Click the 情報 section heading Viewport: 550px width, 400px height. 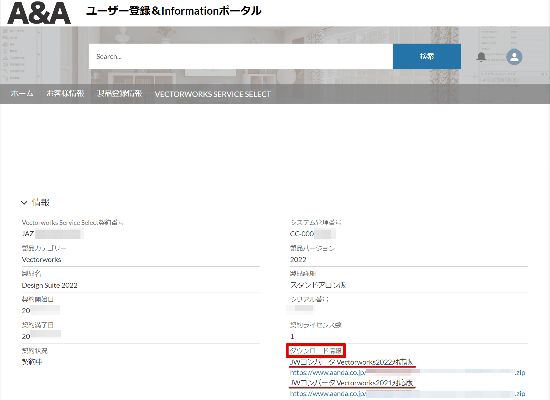click(x=41, y=202)
